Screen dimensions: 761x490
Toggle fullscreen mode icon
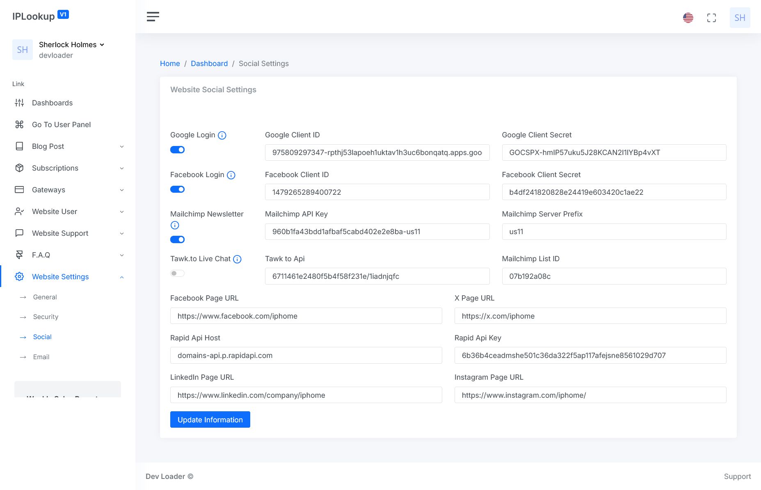click(711, 18)
